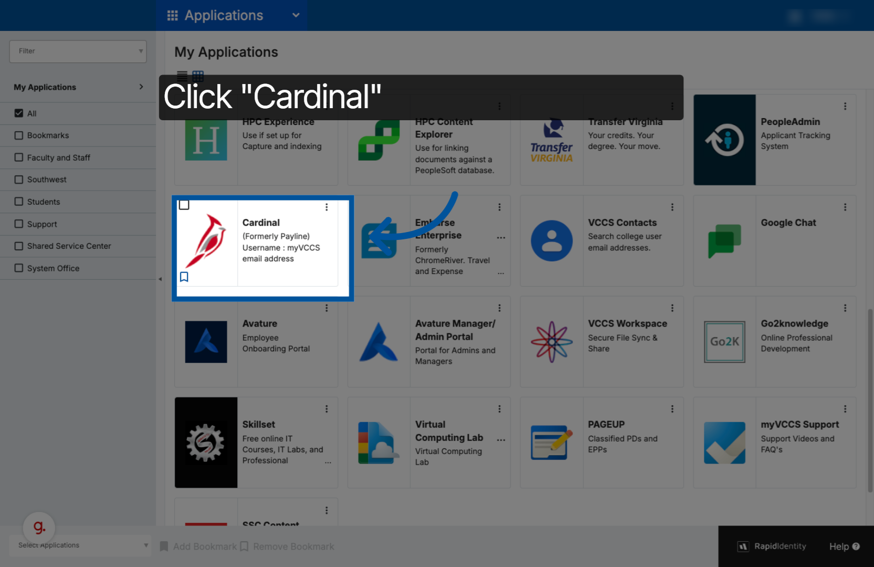Launch the Google Chat app icon
Viewport: 874px width, 567px height.
(724, 241)
